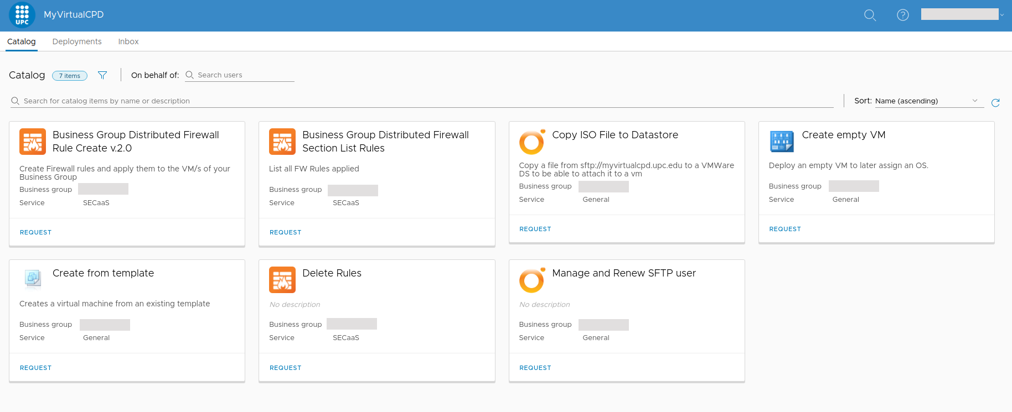Click the Copy ISO File to Datastore icon

pyautogui.click(x=531, y=142)
